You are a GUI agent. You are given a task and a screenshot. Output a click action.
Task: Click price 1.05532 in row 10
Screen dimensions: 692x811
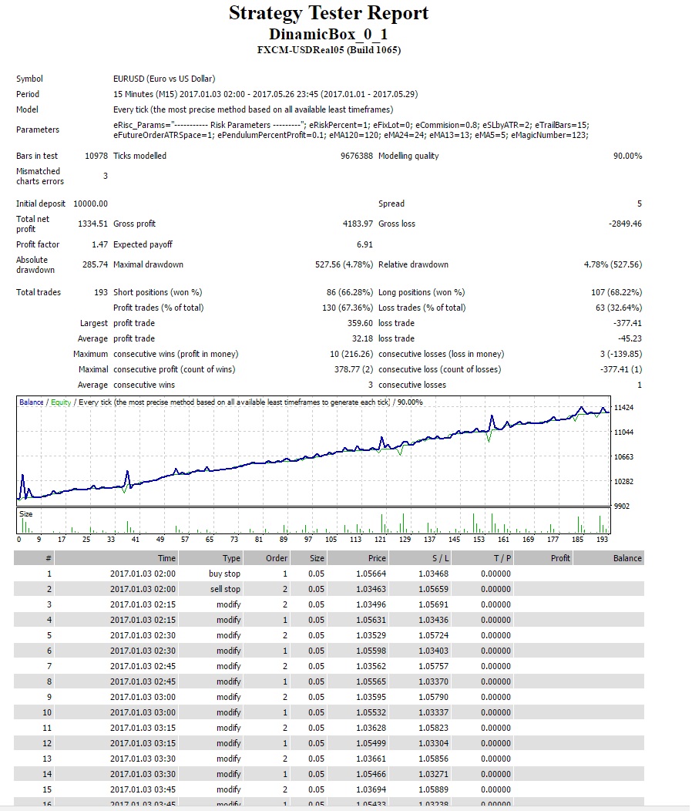371,712
